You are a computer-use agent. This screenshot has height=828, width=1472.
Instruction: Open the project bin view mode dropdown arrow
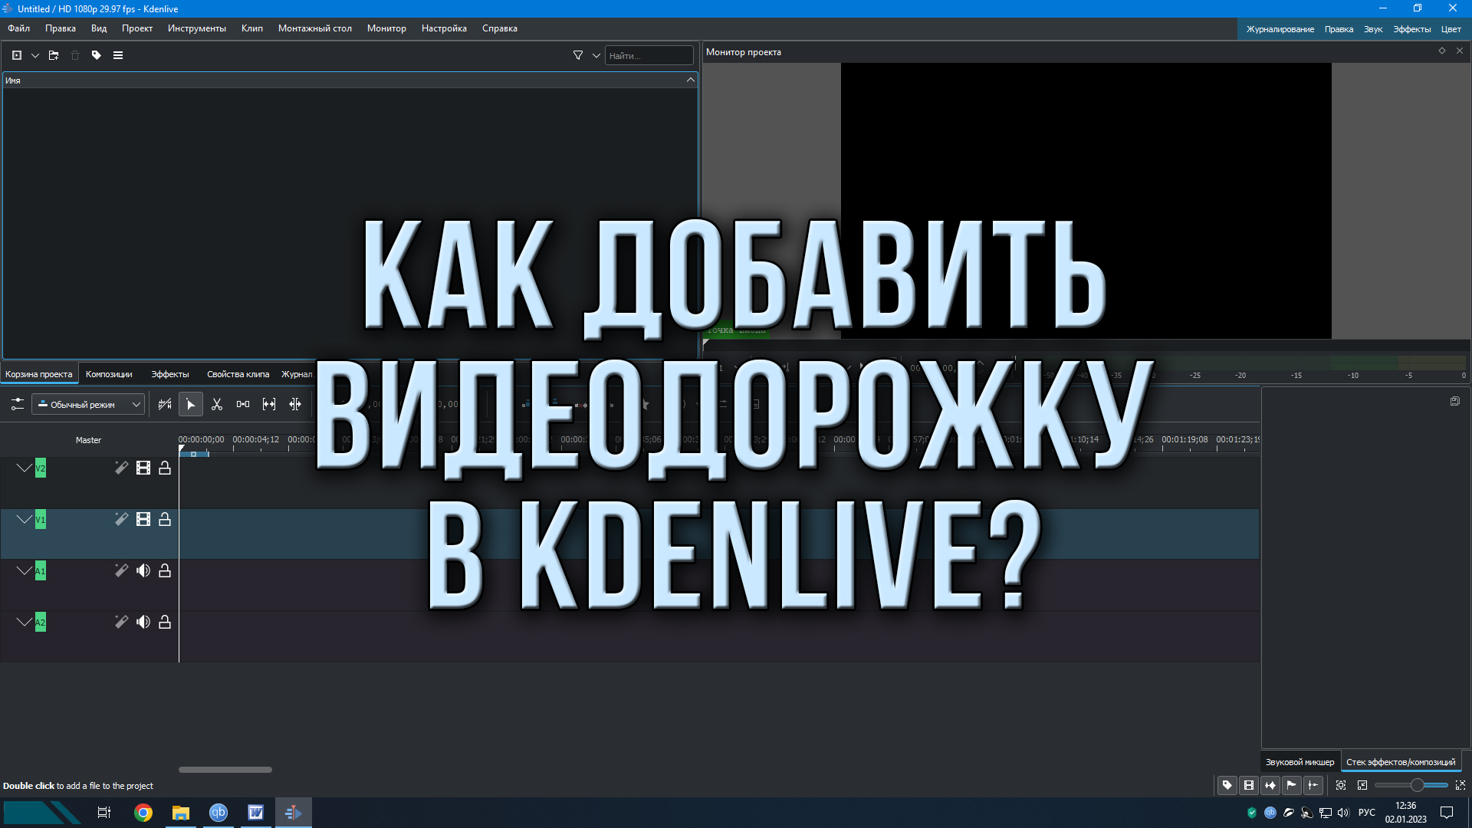point(34,54)
